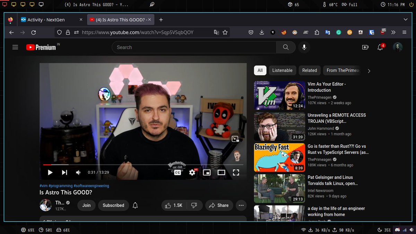Open the Vim As Your Editor video thumbnail
The height and width of the screenshot is (234, 416).
[x=279, y=95]
